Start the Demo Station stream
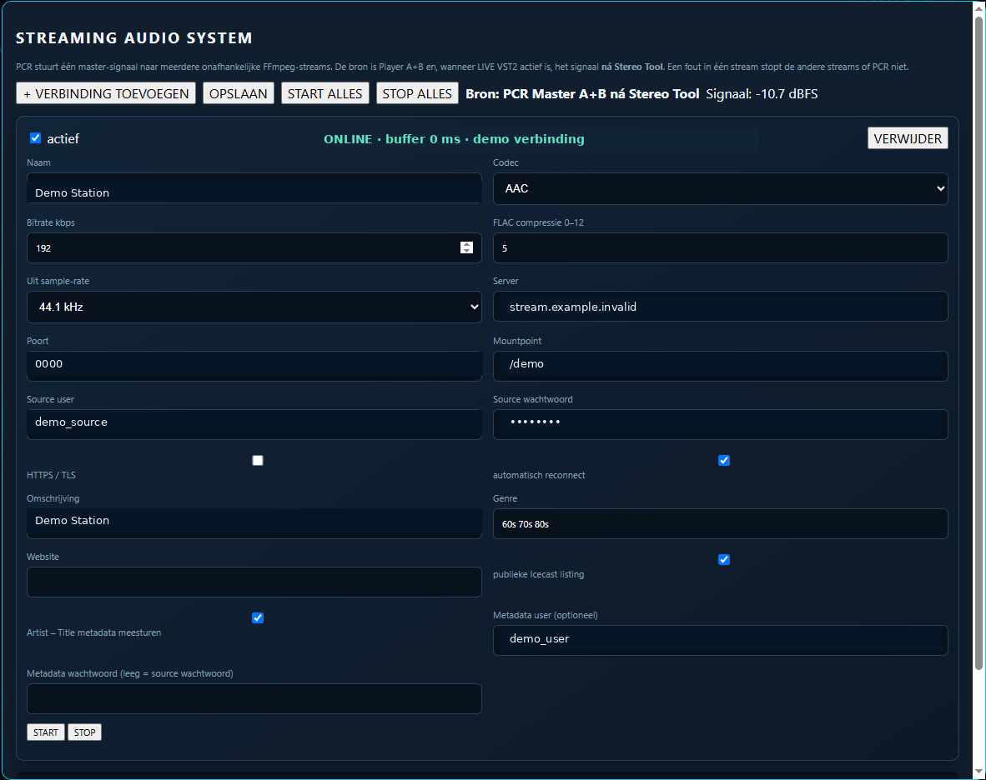Image resolution: width=986 pixels, height=780 pixels. coord(45,732)
